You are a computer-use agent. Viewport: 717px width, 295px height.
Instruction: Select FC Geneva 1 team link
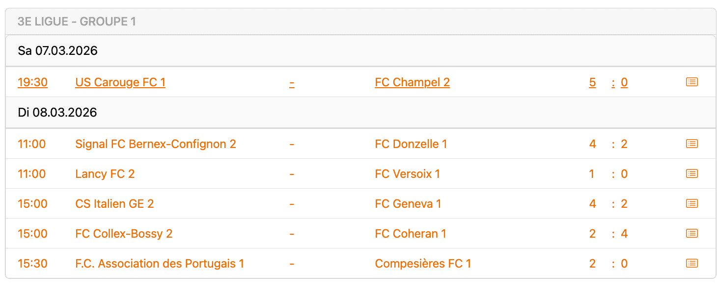pos(408,204)
